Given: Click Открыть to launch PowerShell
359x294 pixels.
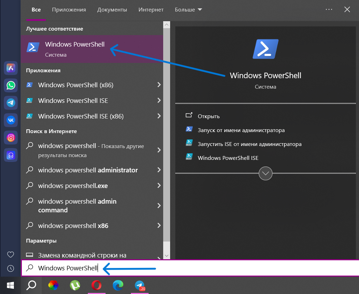Looking at the screenshot, I should pos(209,116).
